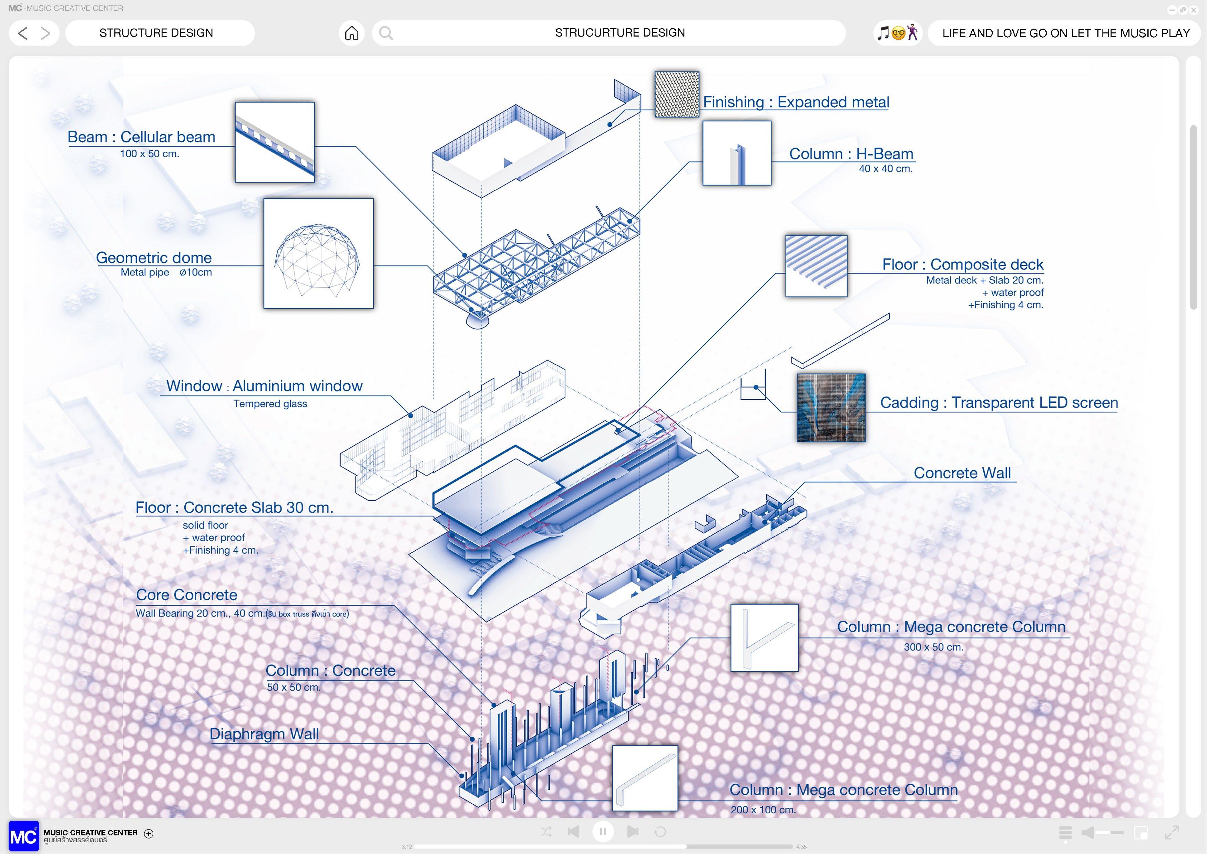Pause the playback
The image size is (1207, 854).
point(603,831)
